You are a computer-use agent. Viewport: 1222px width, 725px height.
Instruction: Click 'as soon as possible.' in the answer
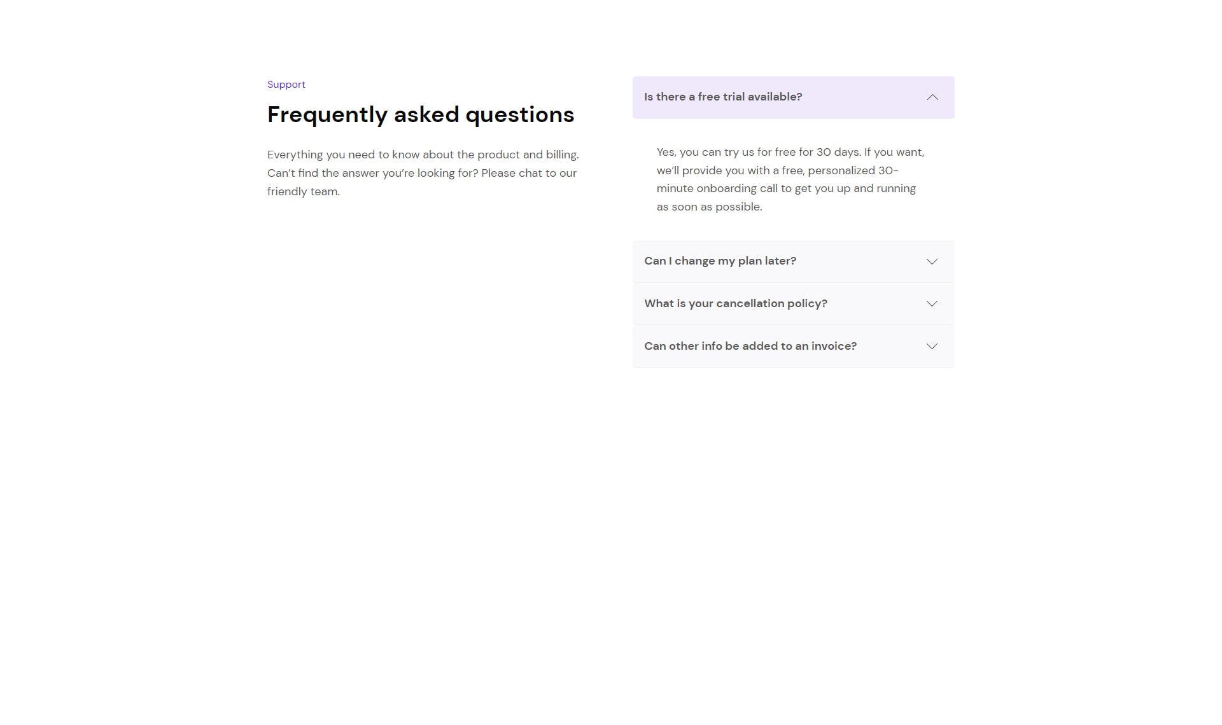coord(709,207)
